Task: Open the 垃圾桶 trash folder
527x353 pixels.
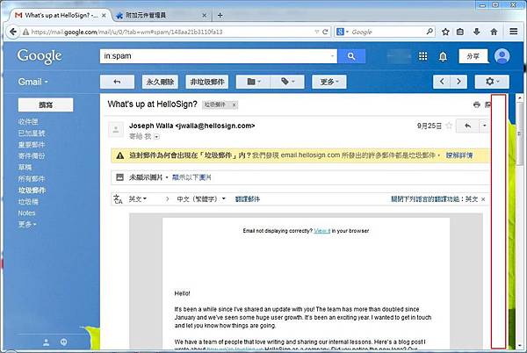Action: pos(28,201)
